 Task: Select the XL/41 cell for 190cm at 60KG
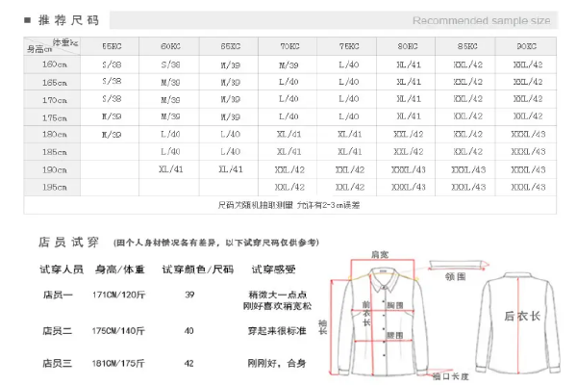click(x=171, y=169)
